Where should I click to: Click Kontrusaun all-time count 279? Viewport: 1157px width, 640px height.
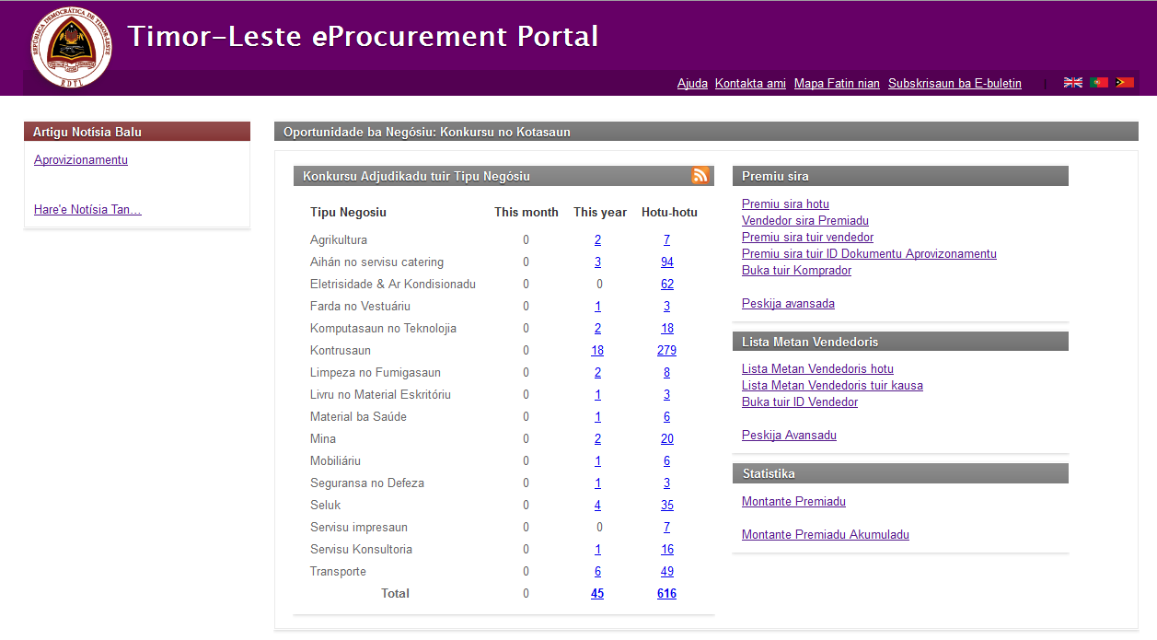[x=666, y=350]
